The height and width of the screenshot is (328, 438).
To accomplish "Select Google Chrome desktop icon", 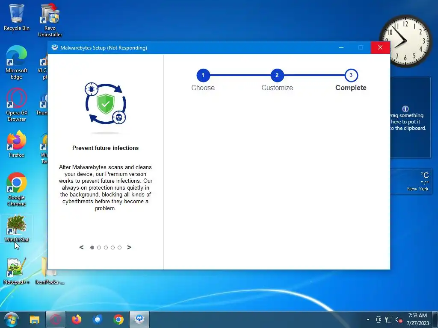I will [x=17, y=189].
